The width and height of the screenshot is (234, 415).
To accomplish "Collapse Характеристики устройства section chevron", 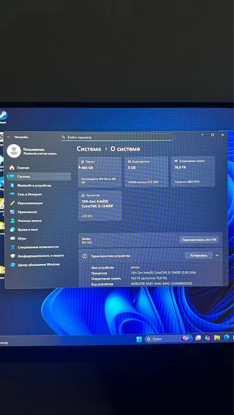I will pyautogui.click(x=217, y=256).
